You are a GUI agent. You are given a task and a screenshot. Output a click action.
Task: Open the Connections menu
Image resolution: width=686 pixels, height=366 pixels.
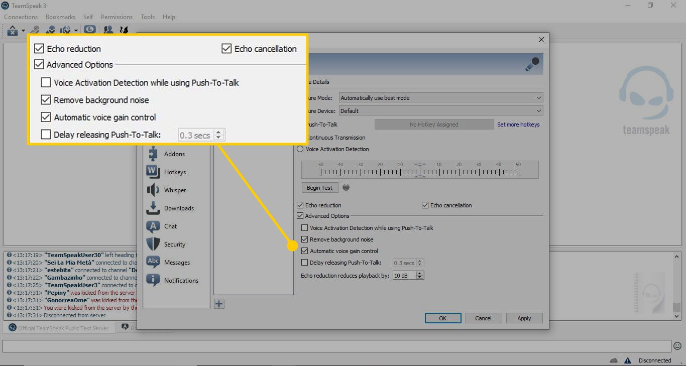(21, 17)
